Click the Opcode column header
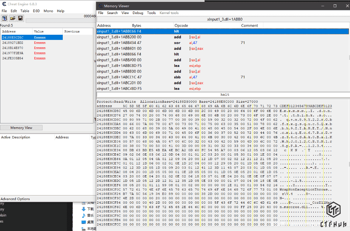Screen dimensions: 350x231 coord(181,26)
